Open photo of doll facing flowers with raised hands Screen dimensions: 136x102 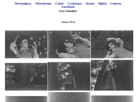point(26,44)
